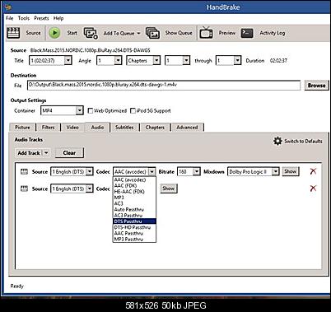
Task: Expand the Add Track split arrow
Action: (46, 153)
